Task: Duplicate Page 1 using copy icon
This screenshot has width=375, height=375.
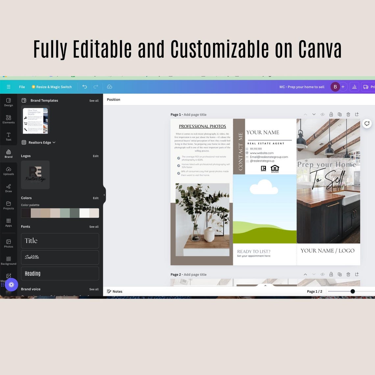Action: [x=339, y=114]
